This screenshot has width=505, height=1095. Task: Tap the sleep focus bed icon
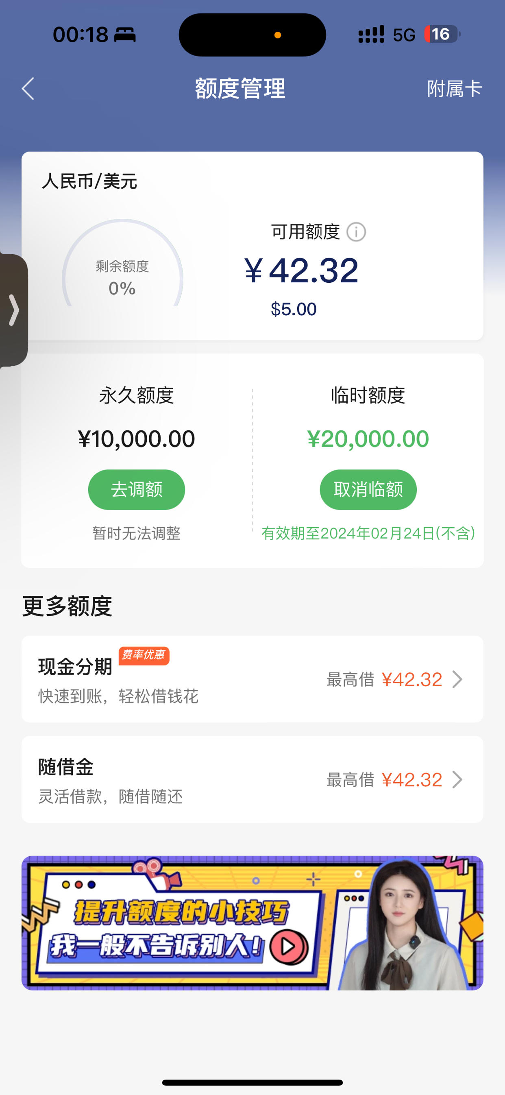tap(125, 35)
